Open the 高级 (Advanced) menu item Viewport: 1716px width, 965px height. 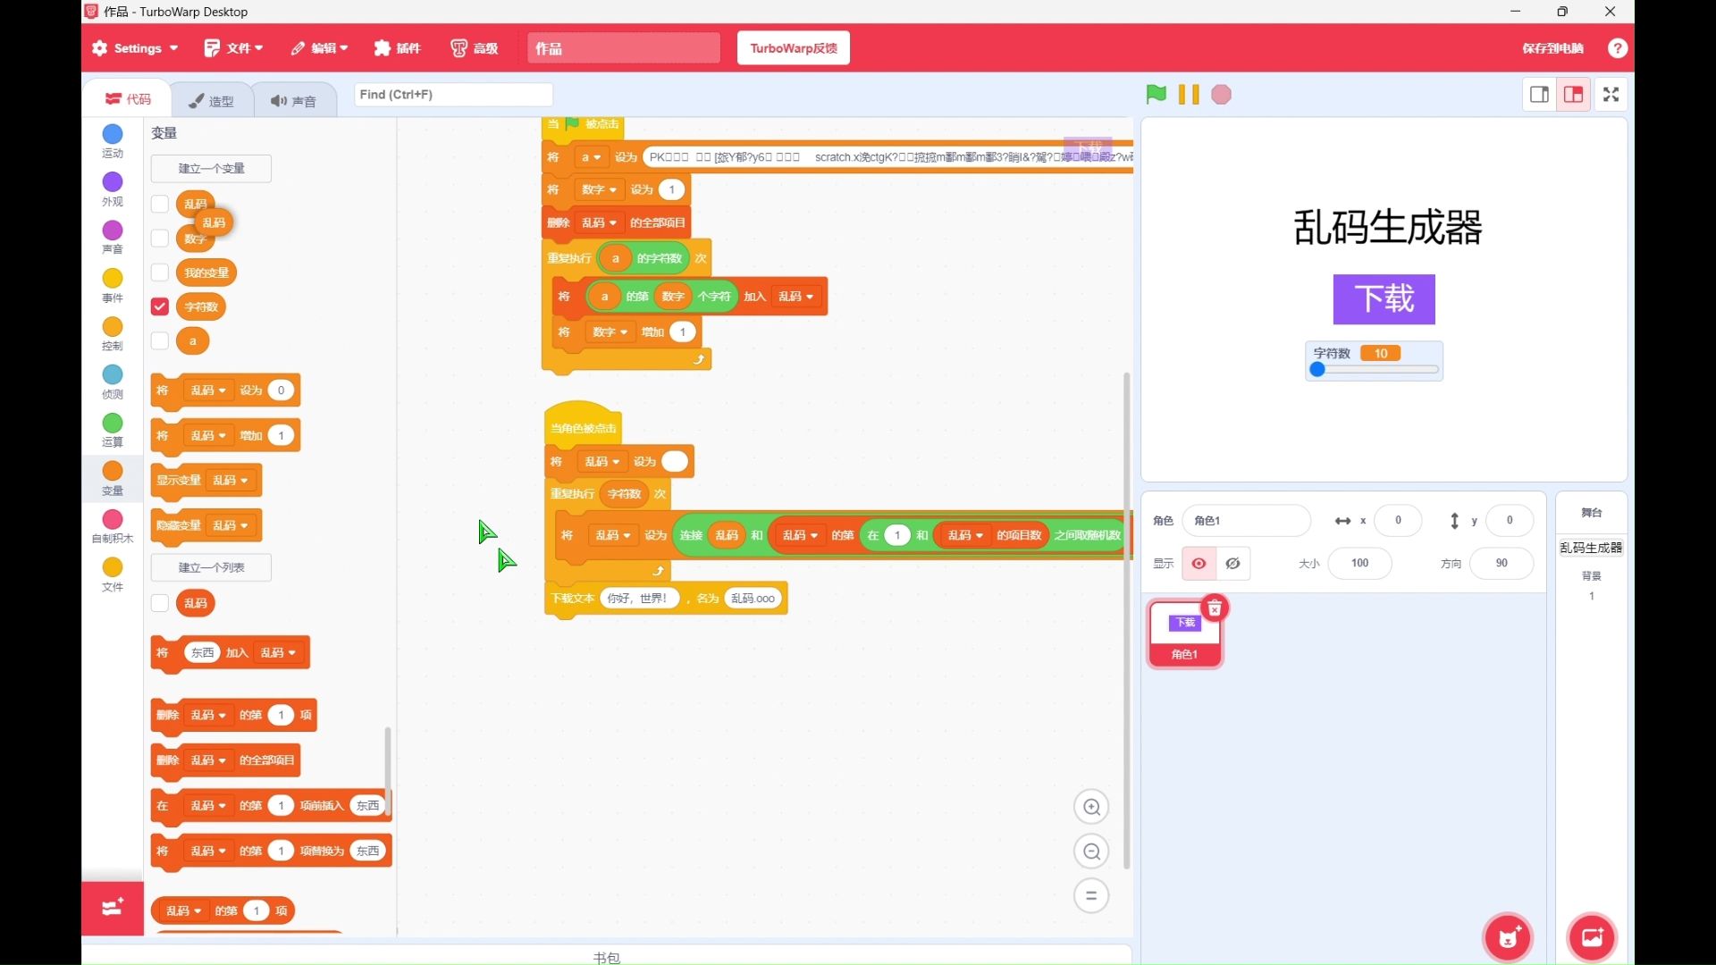[475, 48]
